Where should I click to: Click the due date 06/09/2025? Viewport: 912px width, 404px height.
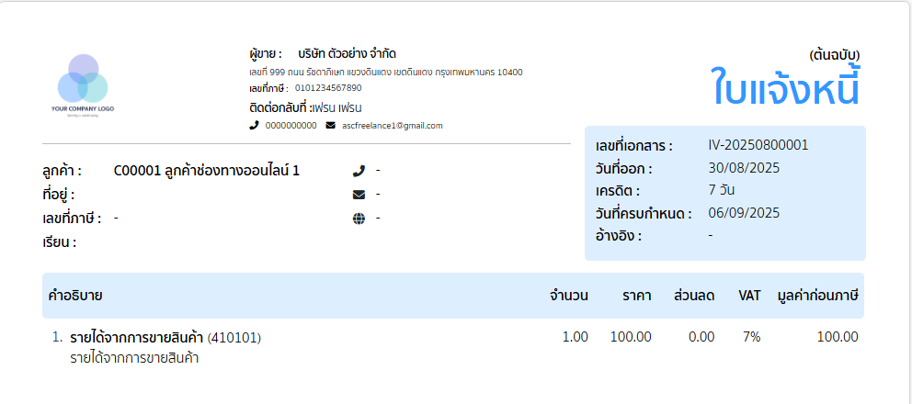tap(744, 213)
